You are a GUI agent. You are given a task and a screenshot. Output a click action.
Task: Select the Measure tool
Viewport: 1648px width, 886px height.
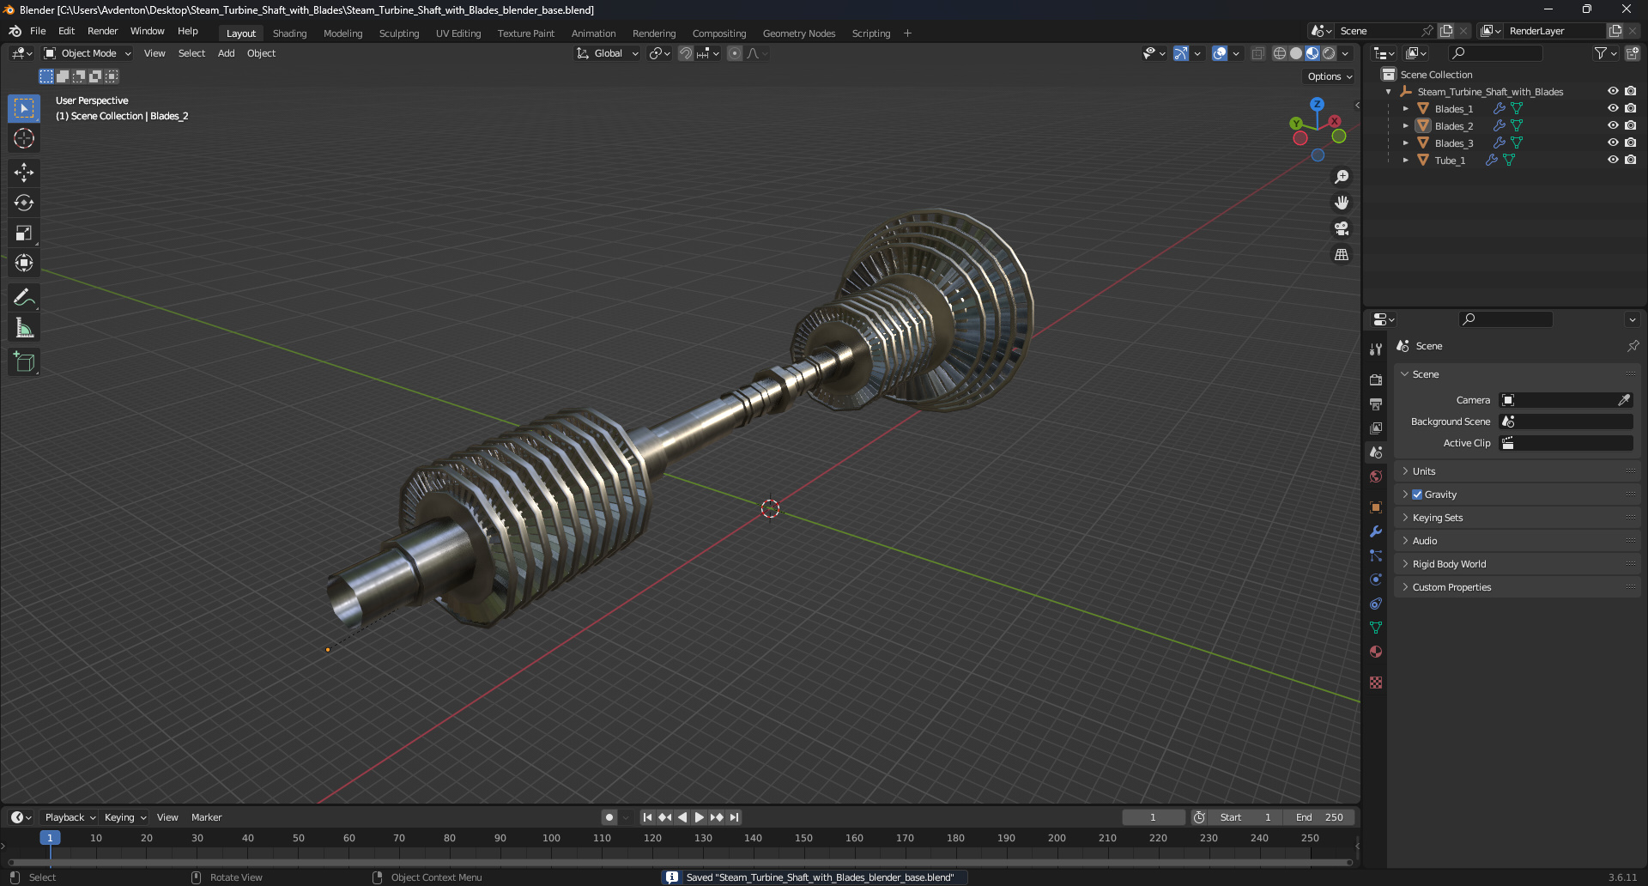24,328
